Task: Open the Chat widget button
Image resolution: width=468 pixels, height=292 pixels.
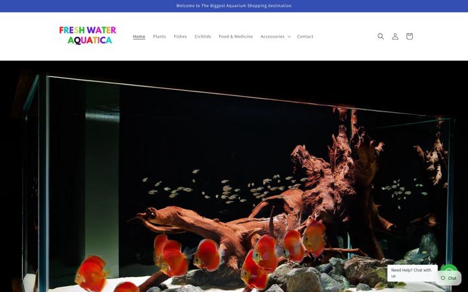Action: click(448, 278)
